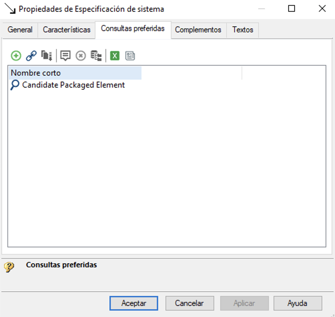Click the green add query icon

pyautogui.click(x=16, y=56)
